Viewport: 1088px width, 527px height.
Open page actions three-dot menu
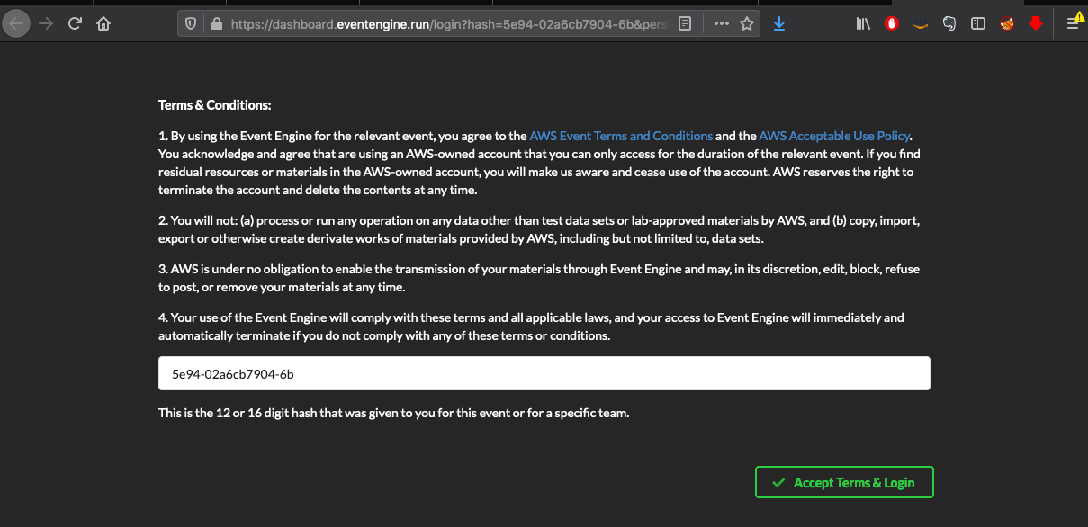point(721,24)
